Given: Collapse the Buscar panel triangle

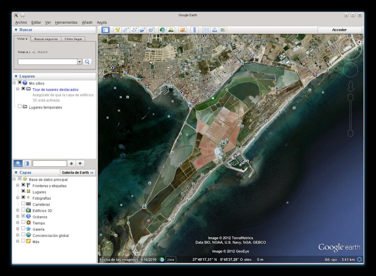Looking at the screenshot, I should [x=16, y=30].
